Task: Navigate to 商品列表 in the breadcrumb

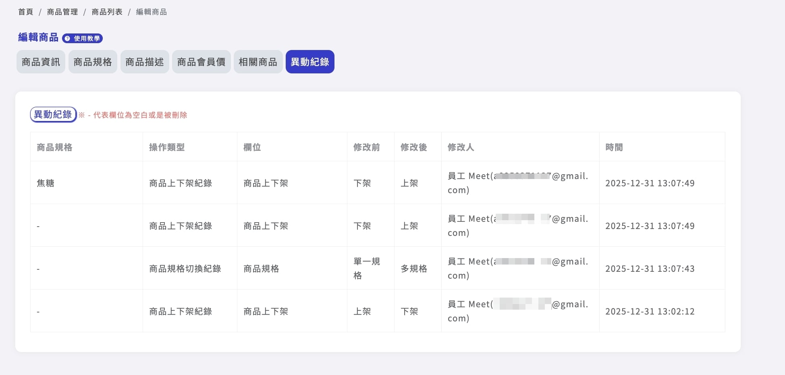Action: (x=107, y=12)
